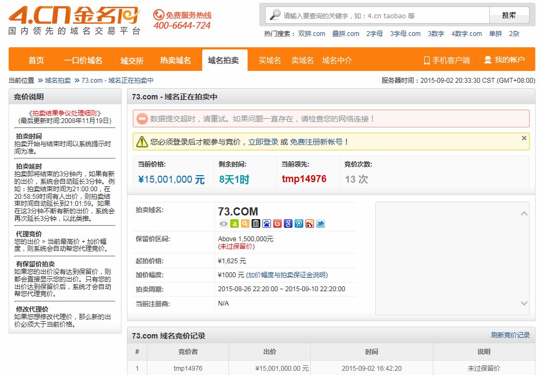Click the 立即登录 login link

(x=263, y=142)
